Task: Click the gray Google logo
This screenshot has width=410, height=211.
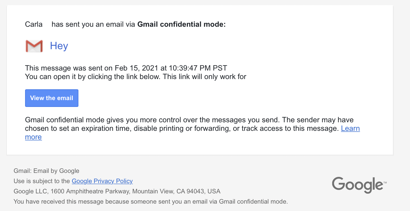Action: [357, 185]
